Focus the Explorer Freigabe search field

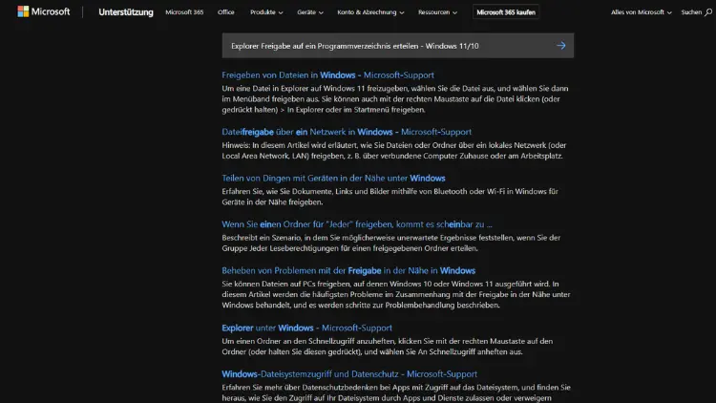[398, 46]
